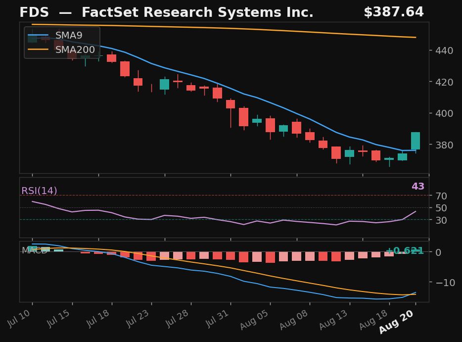Click the Jul 31 date label
Image resolution: width=462 pixels, height=342 pixels.
[217, 318]
